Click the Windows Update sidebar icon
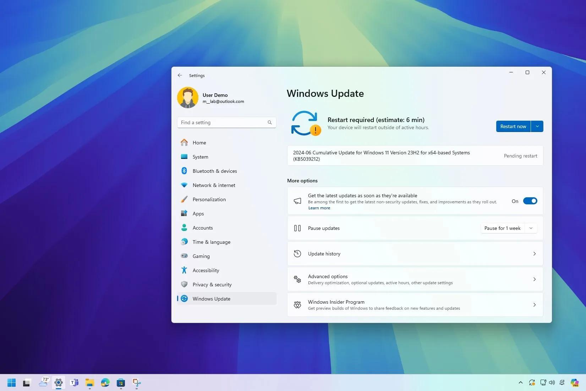 click(184, 298)
